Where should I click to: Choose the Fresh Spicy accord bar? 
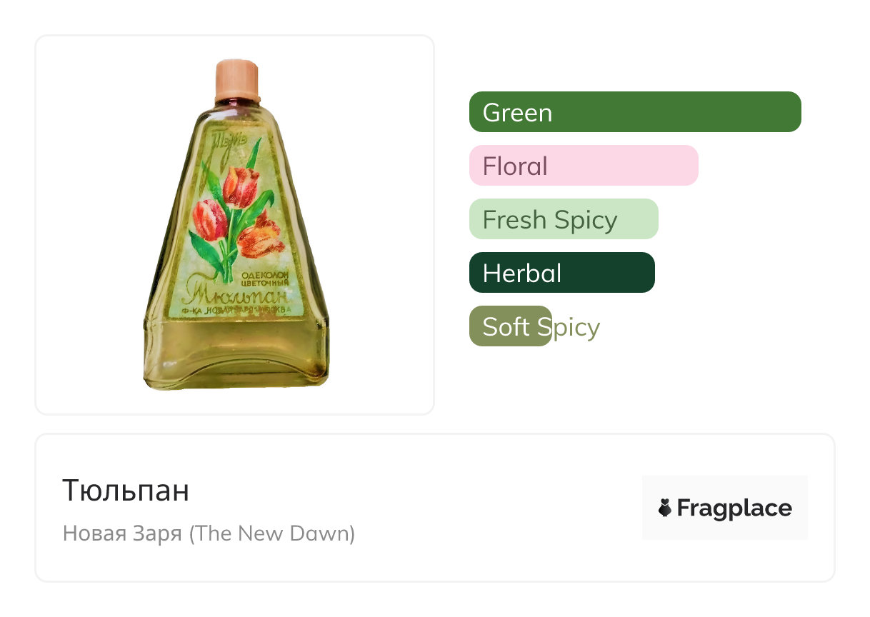pyautogui.click(x=563, y=219)
